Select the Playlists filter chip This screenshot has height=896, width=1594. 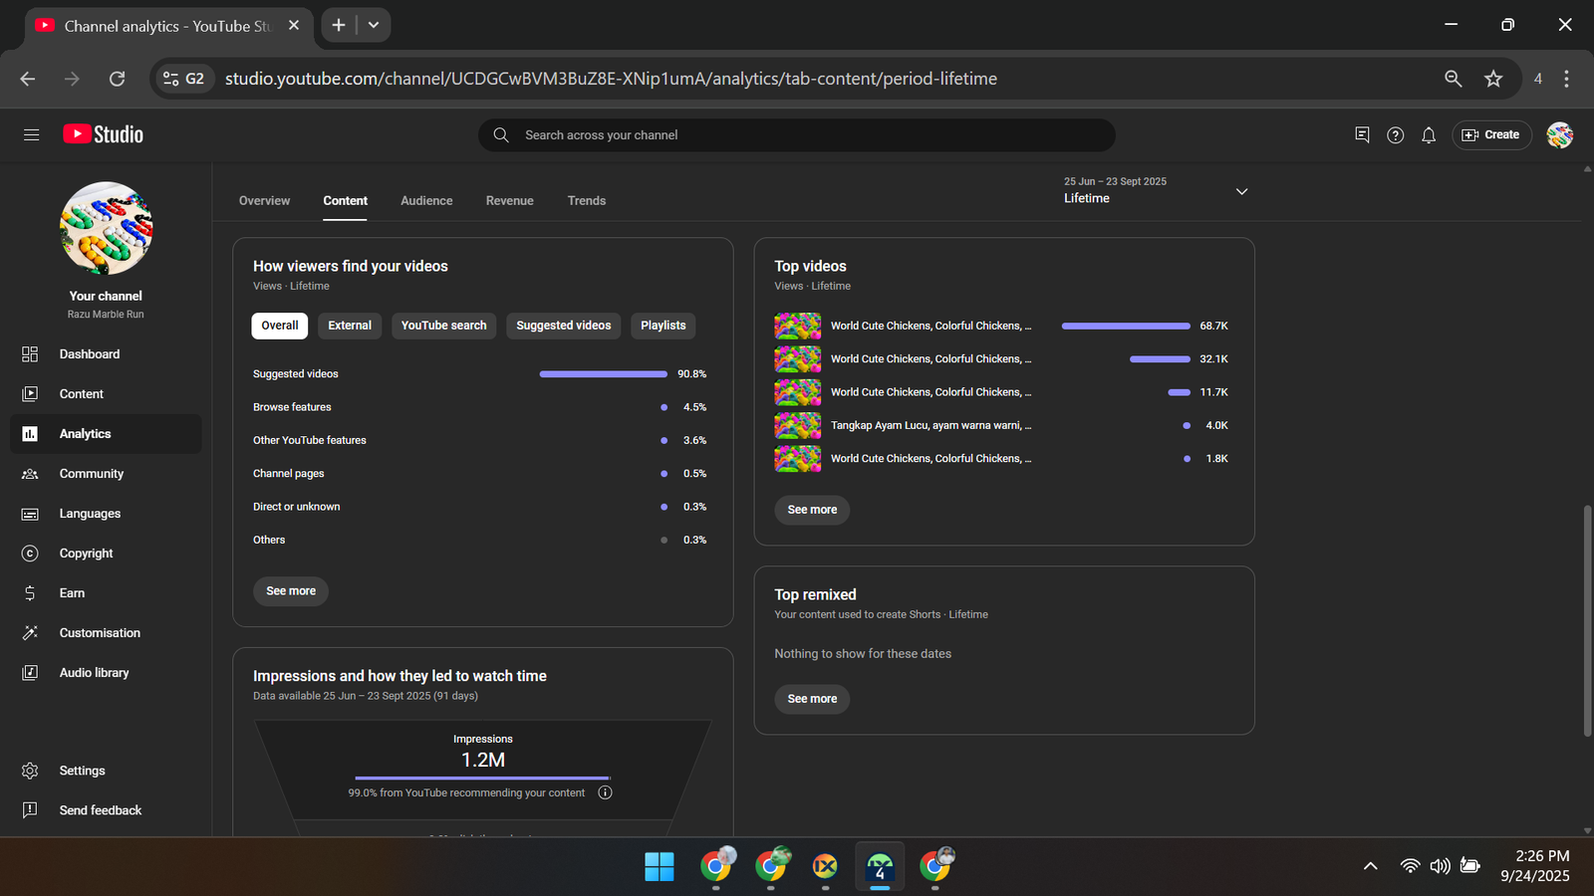pyautogui.click(x=663, y=326)
